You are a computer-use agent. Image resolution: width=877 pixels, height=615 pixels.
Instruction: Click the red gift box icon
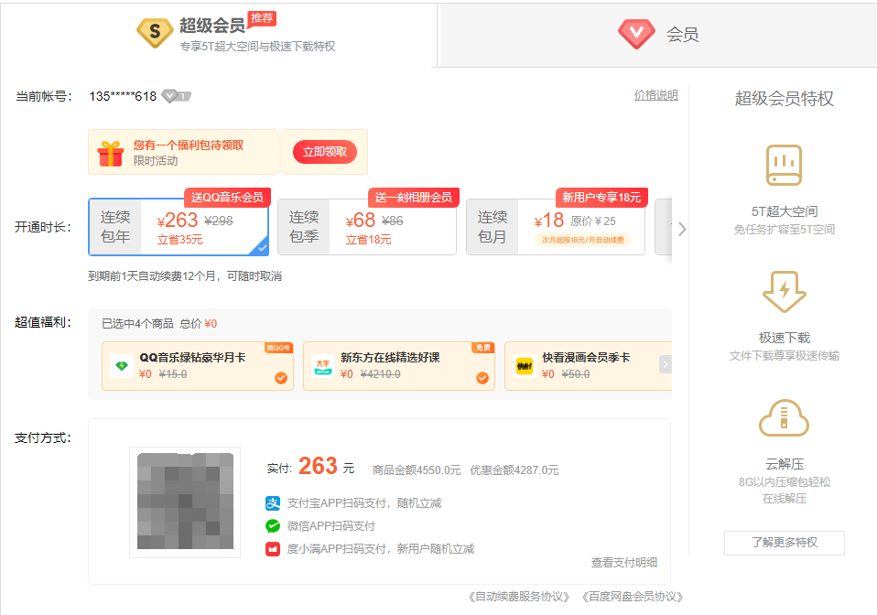click(x=111, y=153)
